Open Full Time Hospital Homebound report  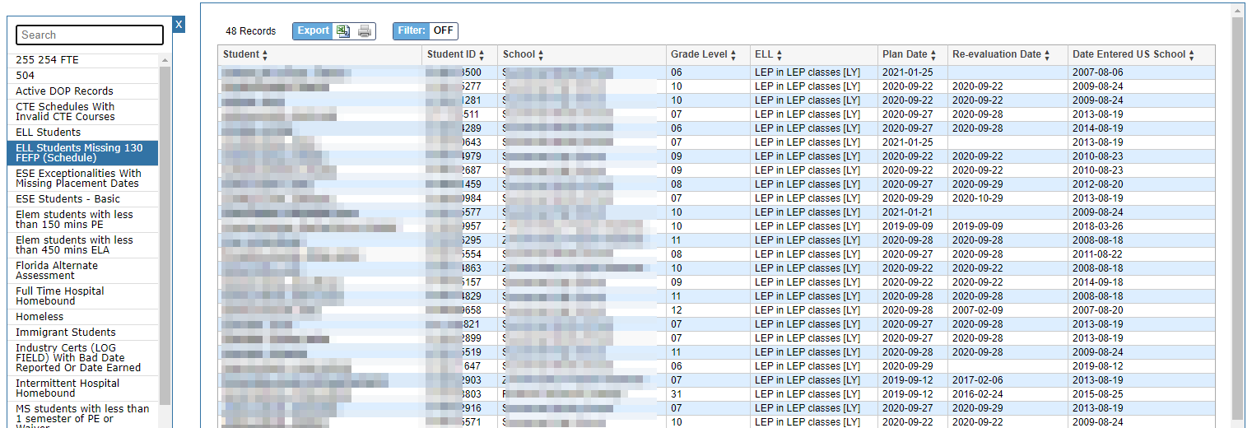click(x=82, y=296)
